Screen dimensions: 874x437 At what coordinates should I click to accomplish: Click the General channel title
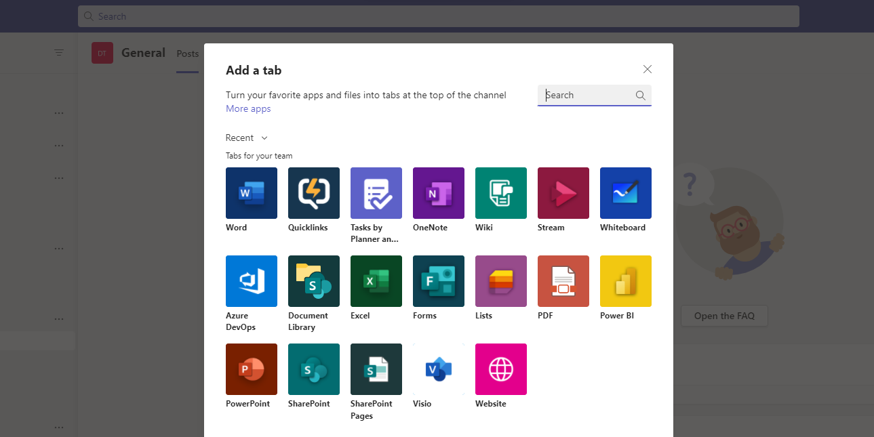click(143, 53)
